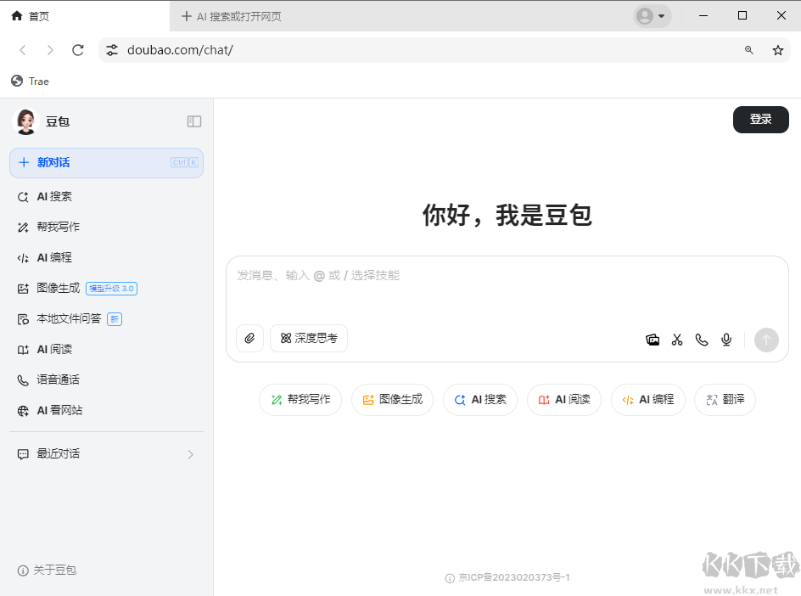Select the AI 搜索 skill chip
Screen dimensions: 801x596
pyautogui.click(x=480, y=400)
